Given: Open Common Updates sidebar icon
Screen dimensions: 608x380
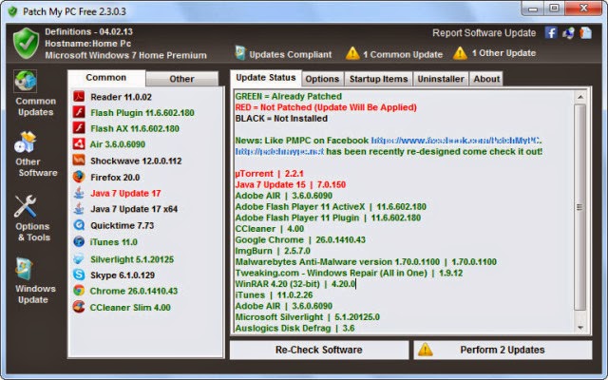Looking at the screenshot, I should (x=26, y=81).
